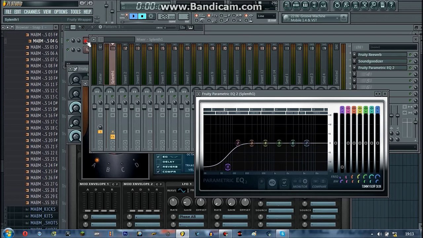Click the MONITOR button in Parametric EQ

pos(300,186)
